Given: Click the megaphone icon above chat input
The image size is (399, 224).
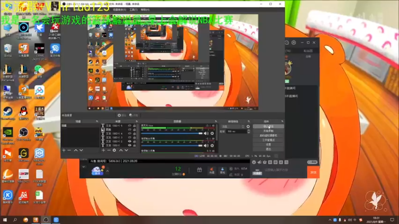Looking at the screenshot, I should 259,162.
